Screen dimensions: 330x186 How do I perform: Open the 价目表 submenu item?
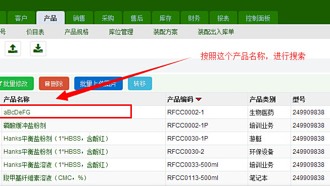[35, 32]
